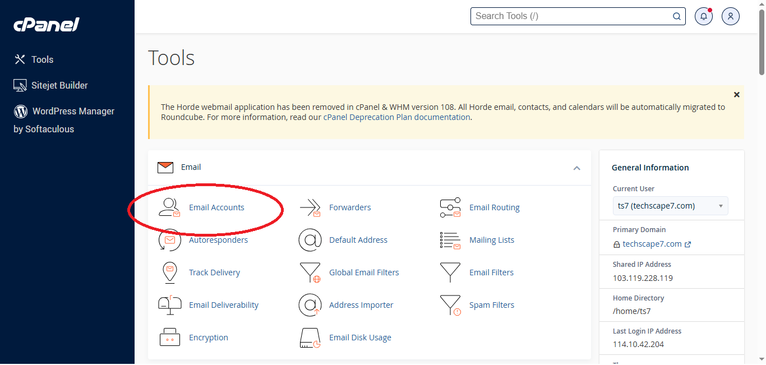
Task: Open the Forwarders link
Action: click(x=350, y=207)
